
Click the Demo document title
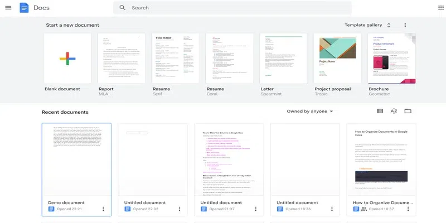point(66,203)
